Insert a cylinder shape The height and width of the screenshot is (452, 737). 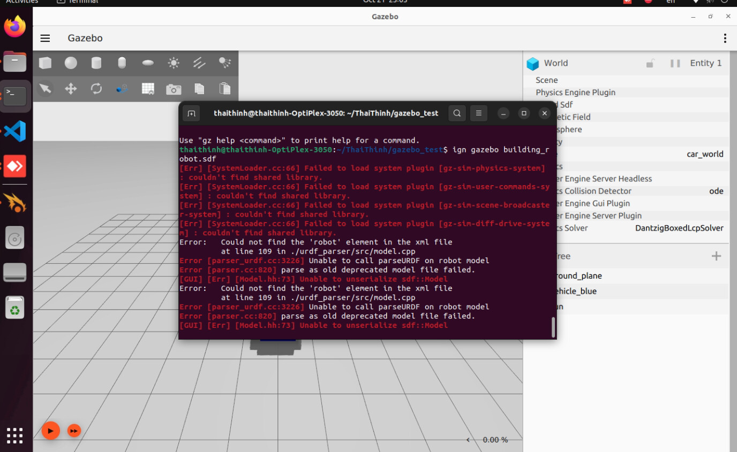[x=96, y=63]
